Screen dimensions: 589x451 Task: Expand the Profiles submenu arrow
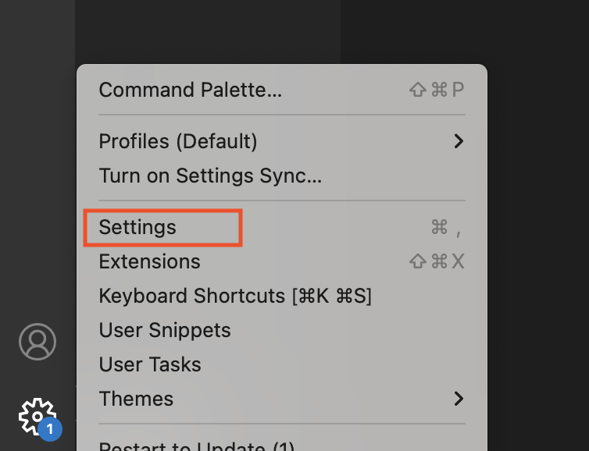click(459, 141)
